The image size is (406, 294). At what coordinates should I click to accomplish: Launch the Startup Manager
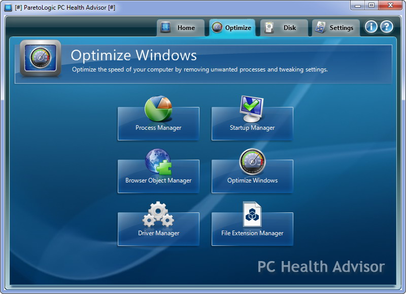[x=252, y=123]
